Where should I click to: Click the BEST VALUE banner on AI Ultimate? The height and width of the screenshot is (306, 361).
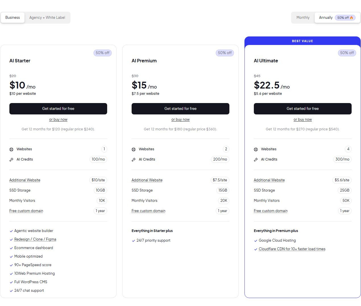point(302,41)
